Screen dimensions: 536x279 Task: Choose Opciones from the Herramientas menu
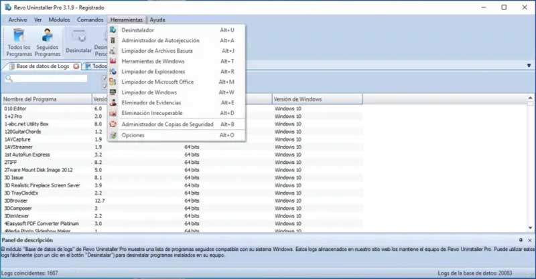(133, 135)
